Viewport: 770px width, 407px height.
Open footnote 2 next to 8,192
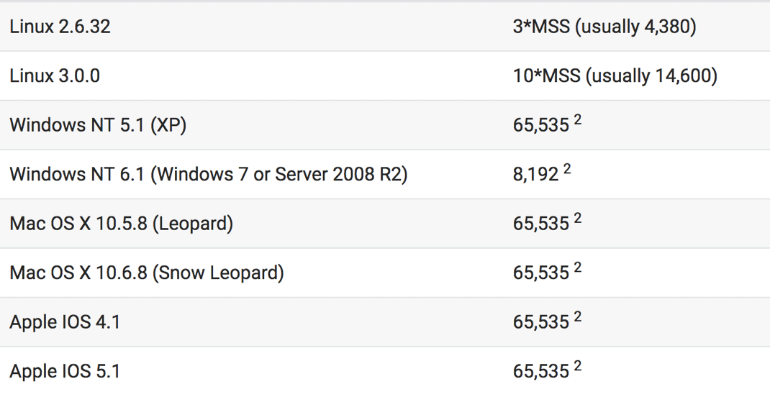click(567, 169)
